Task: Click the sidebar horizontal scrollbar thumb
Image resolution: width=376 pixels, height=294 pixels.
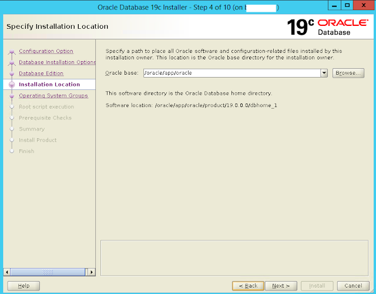Action: pos(48,272)
